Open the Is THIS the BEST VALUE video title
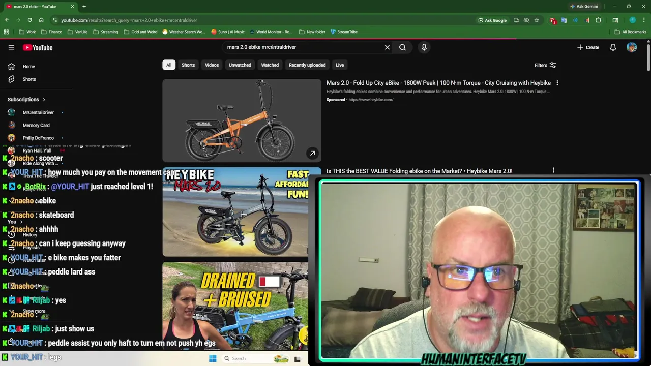This screenshot has height=366, width=651. (419, 171)
